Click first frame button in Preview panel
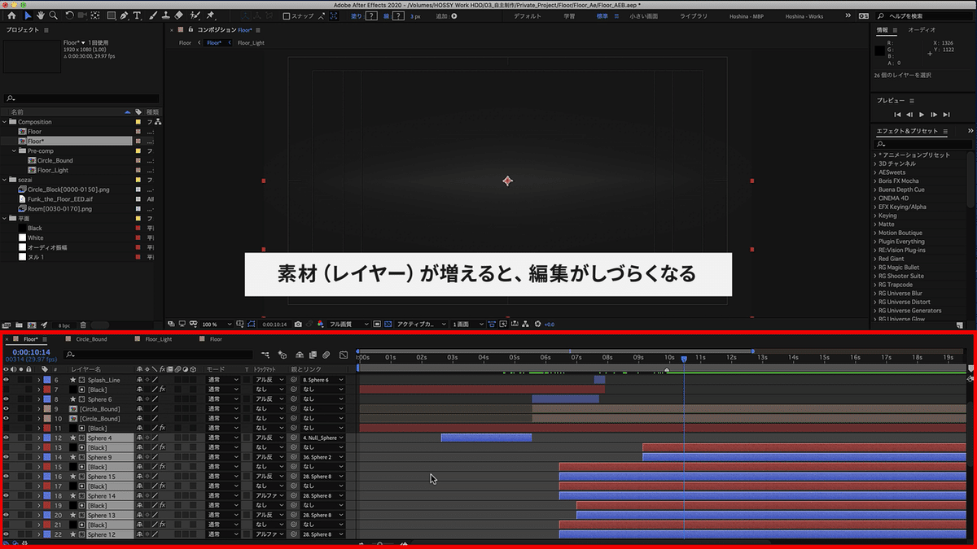The height and width of the screenshot is (549, 977). click(897, 115)
